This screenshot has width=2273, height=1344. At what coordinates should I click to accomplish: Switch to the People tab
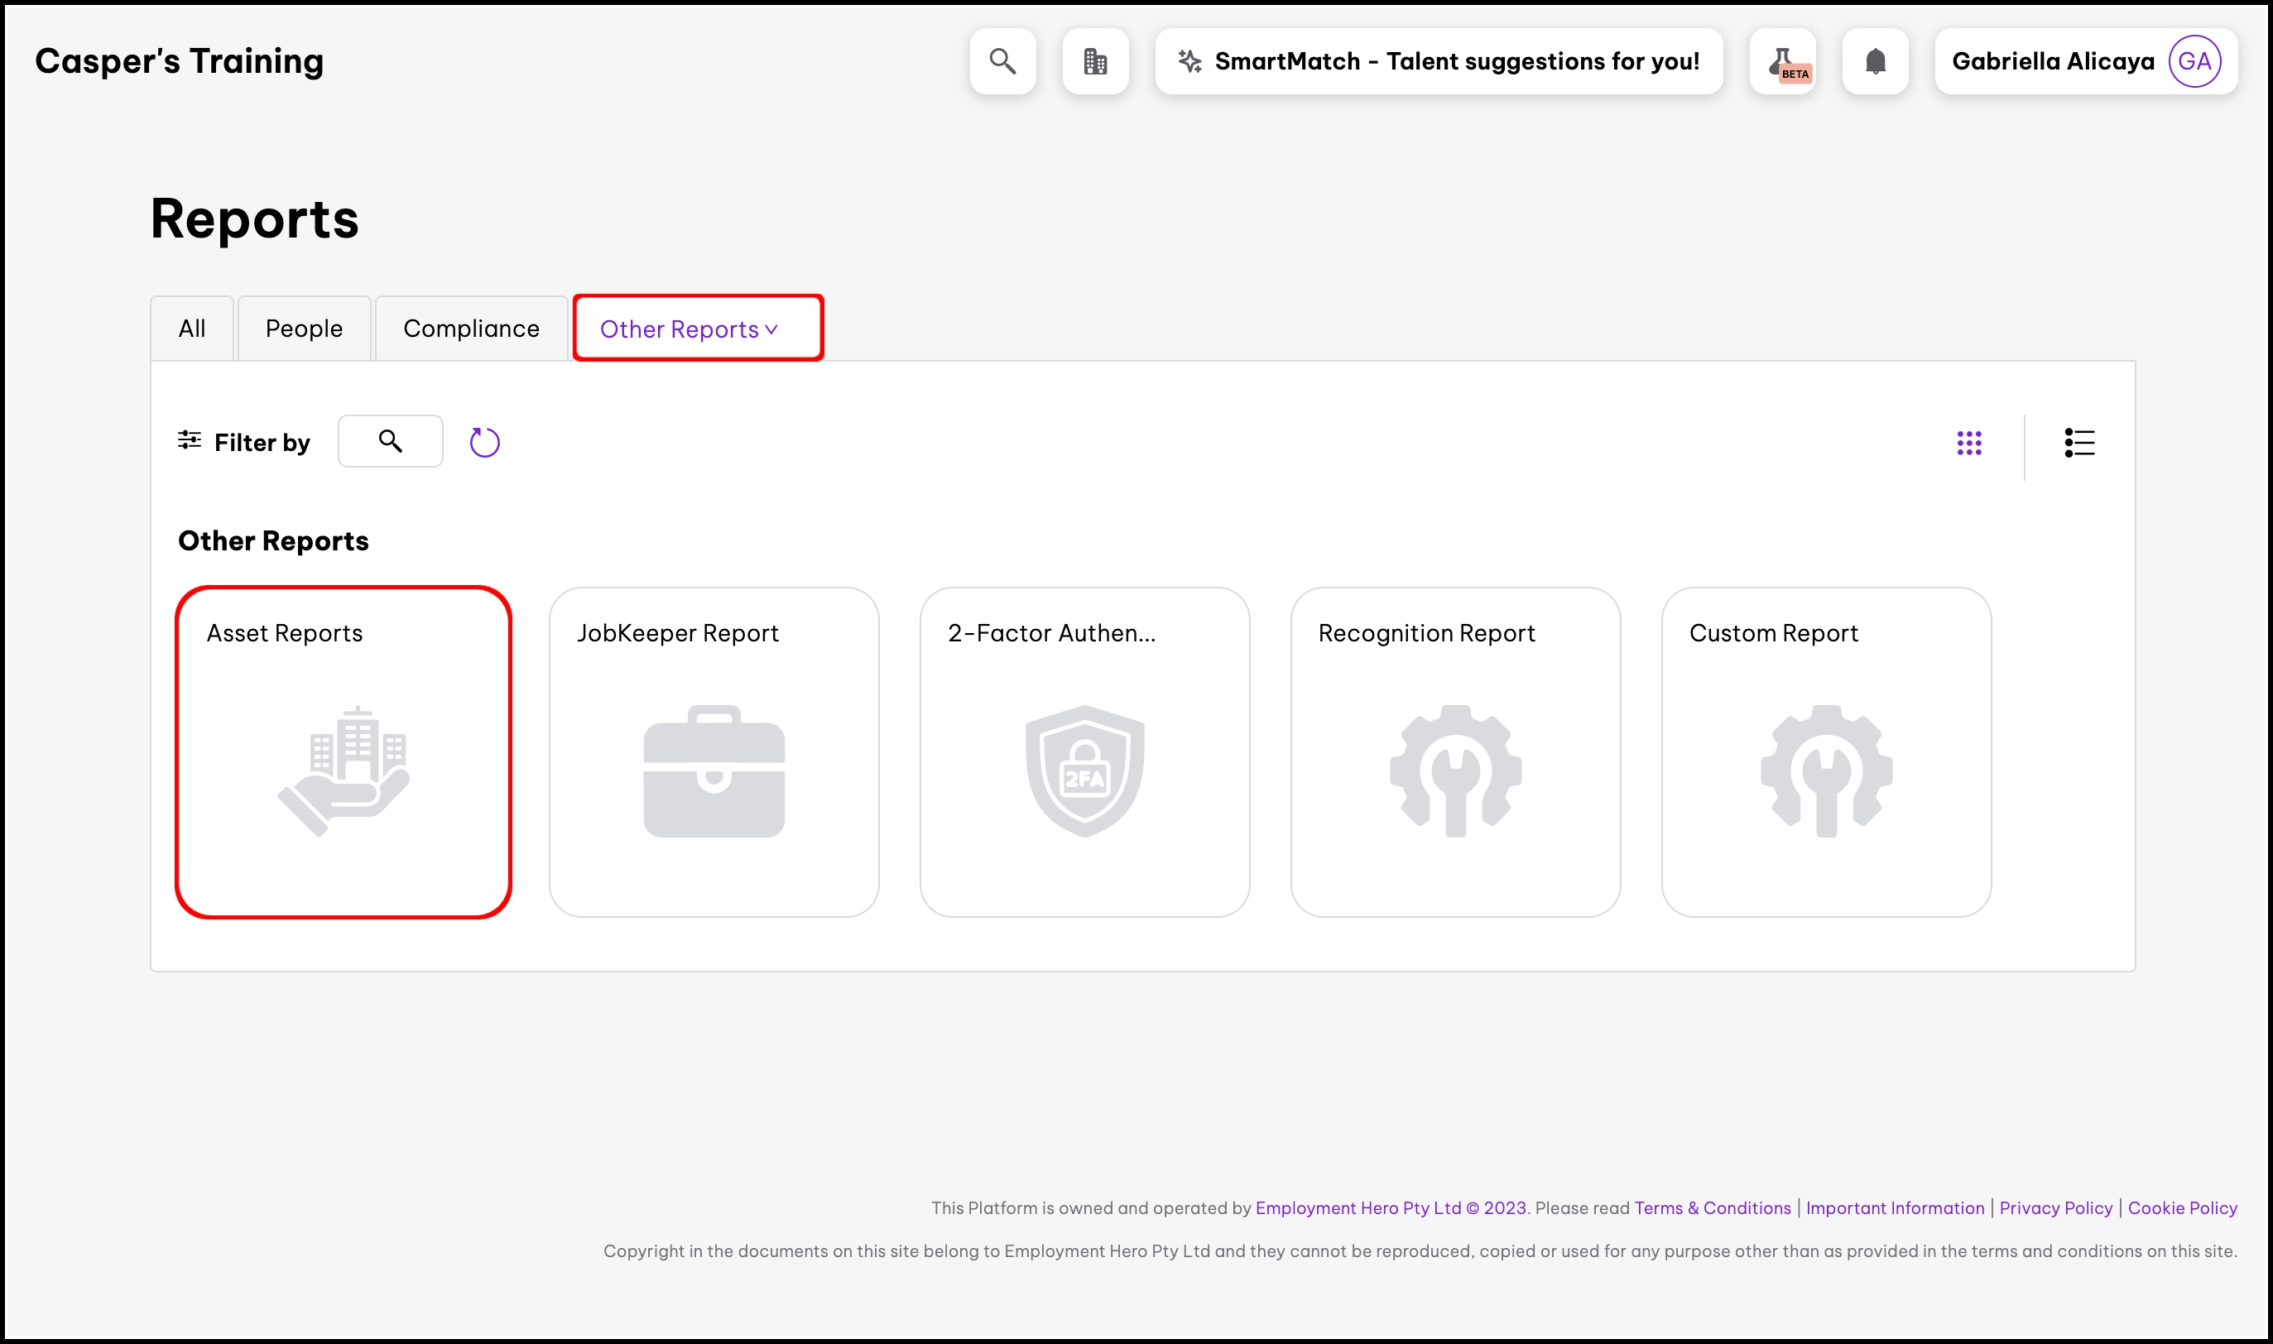[303, 329]
